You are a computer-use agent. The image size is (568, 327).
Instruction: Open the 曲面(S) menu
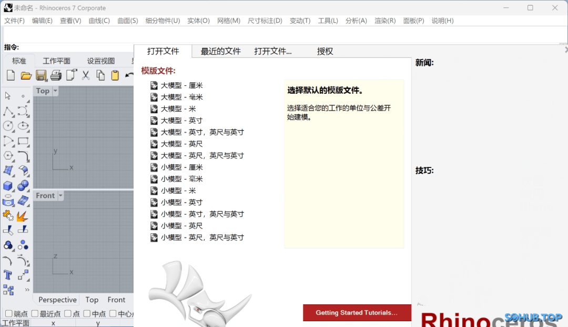(127, 21)
